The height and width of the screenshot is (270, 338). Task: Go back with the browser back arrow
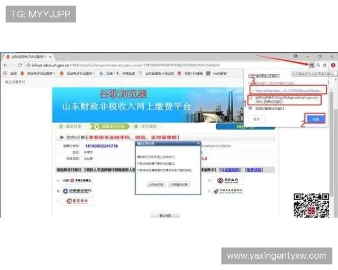click(x=6, y=65)
